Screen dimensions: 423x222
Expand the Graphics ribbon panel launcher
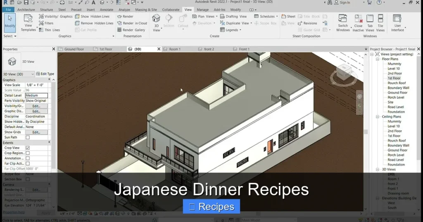[113, 36]
